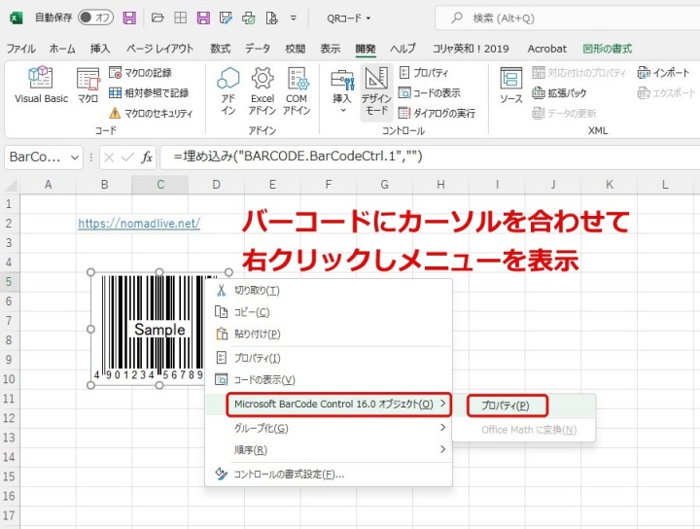Click the purple save icon after AutoSave
Screen dimensions: 700x529
coord(129,18)
